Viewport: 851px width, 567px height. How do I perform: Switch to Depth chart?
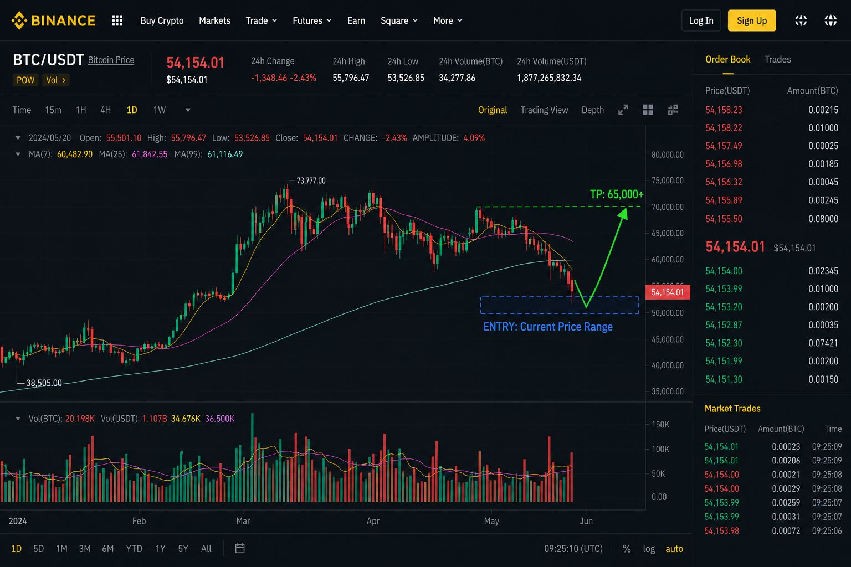pos(592,110)
